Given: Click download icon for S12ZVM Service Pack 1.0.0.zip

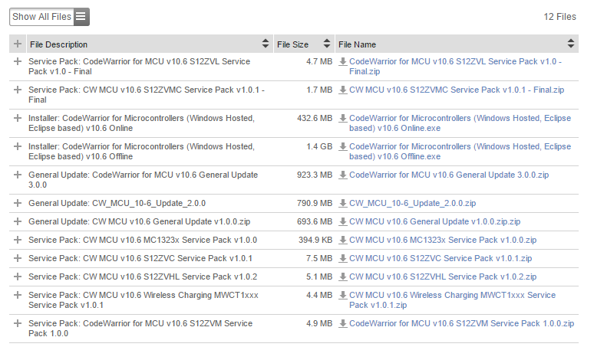Looking at the screenshot, I should (342, 323).
